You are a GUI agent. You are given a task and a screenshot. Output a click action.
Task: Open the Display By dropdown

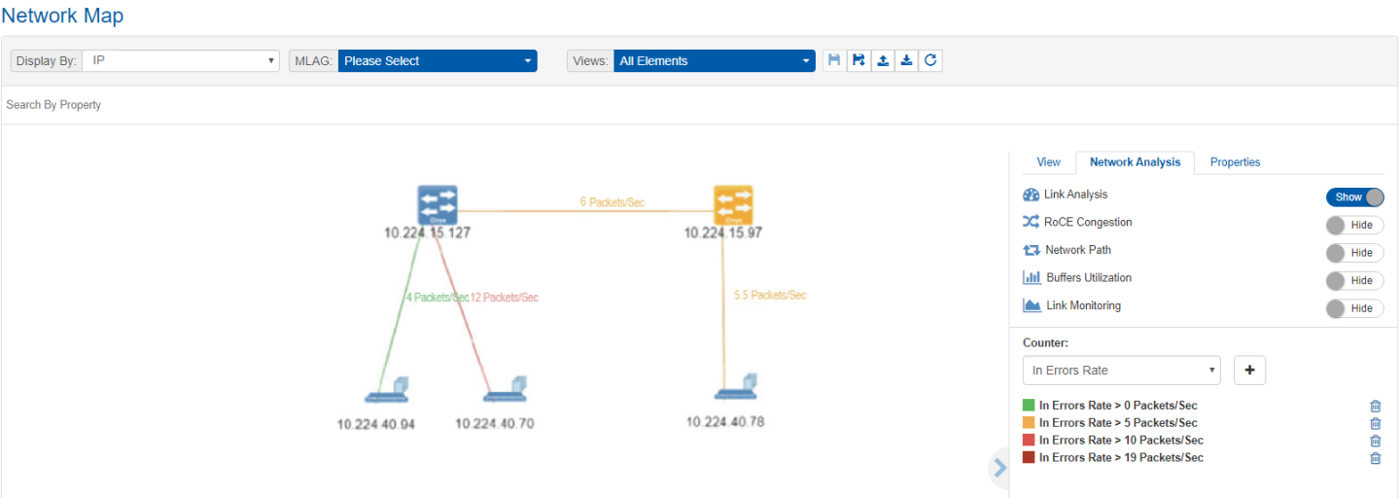pos(181,60)
